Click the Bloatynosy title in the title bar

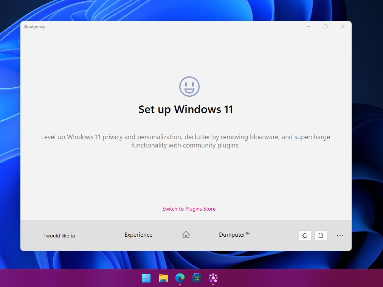click(34, 26)
